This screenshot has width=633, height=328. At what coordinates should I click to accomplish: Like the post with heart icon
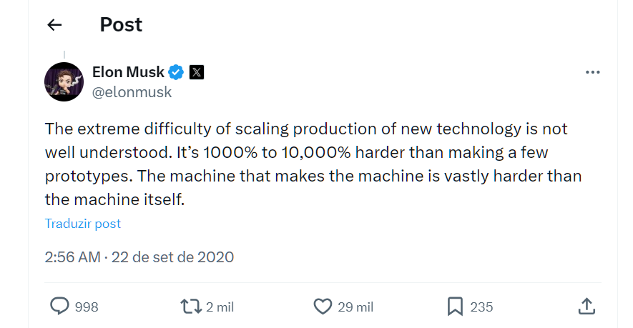click(323, 307)
